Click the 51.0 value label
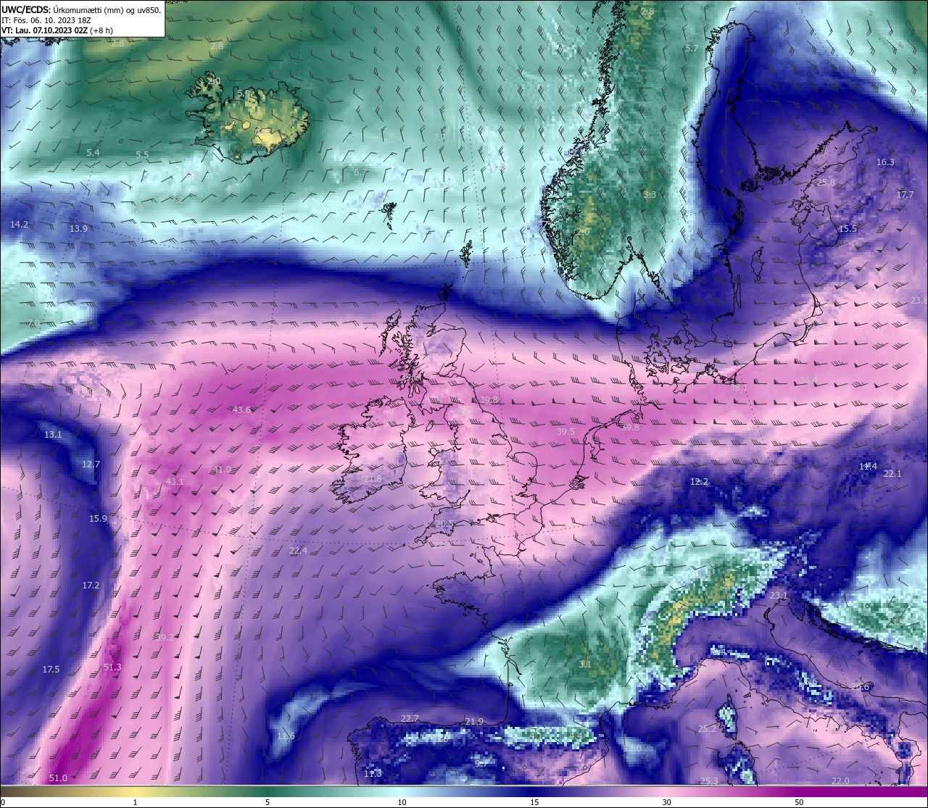Image resolution: width=928 pixels, height=808 pixels. [58, 778]
